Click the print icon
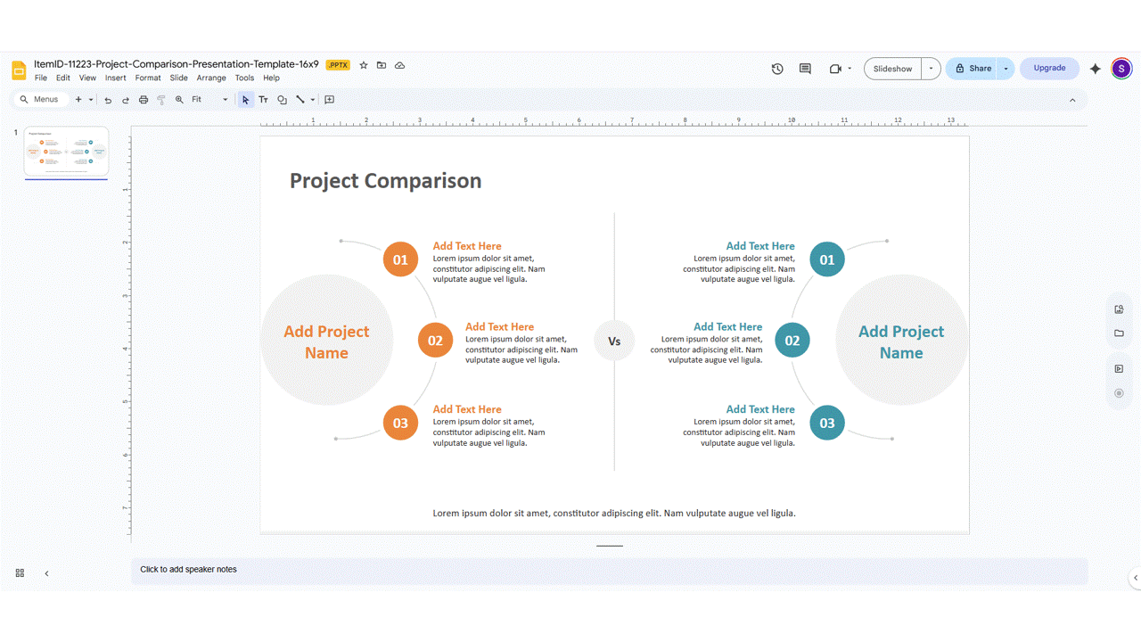Screen dimensions: 1141x642 coord(143,99)
